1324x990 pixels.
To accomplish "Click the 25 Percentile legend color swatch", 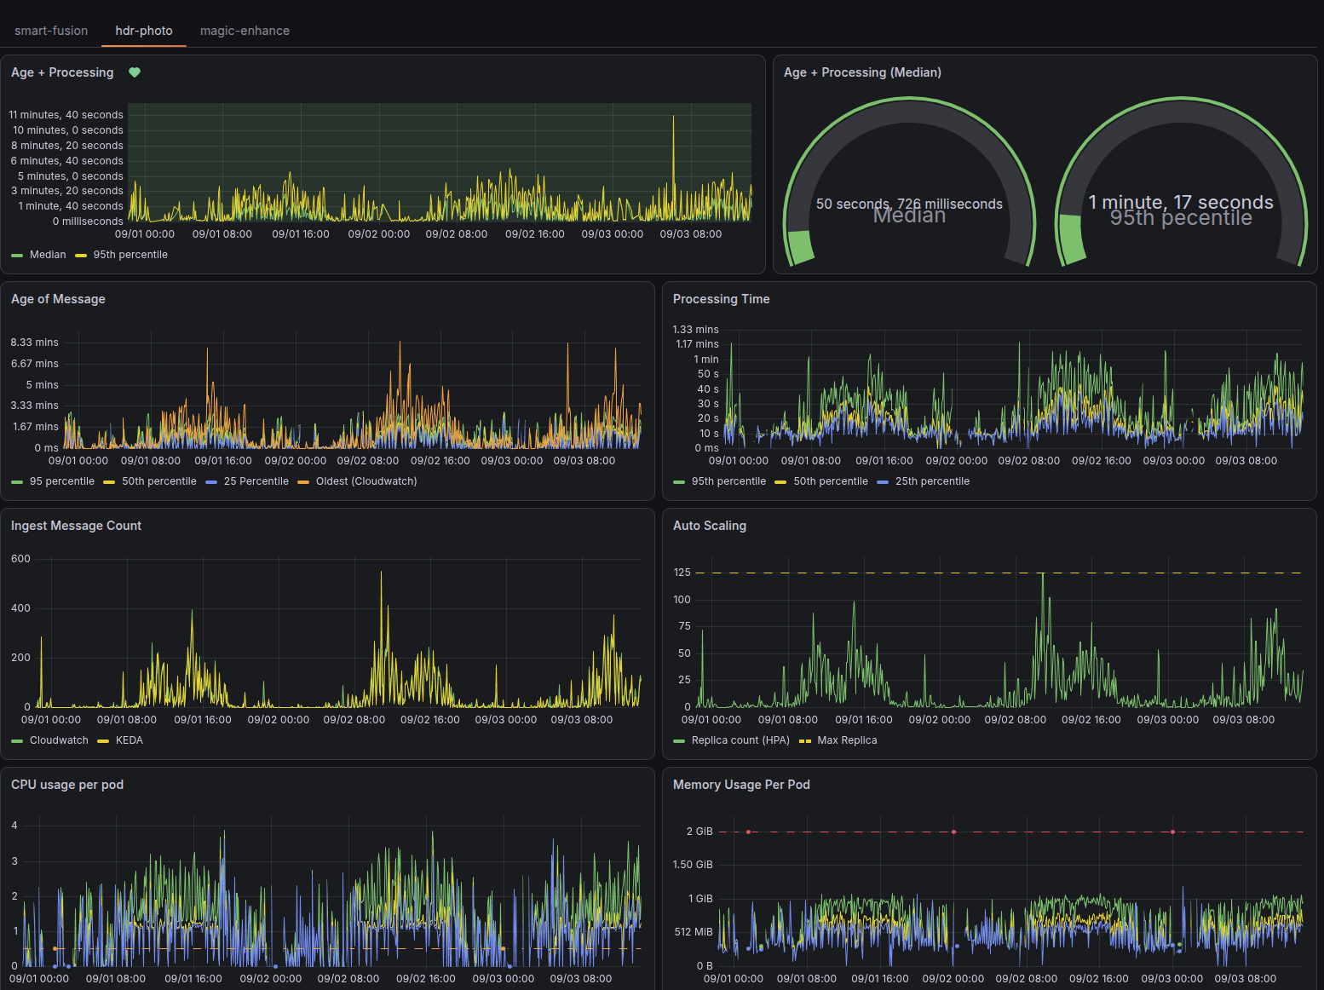I will (x=211, y=482).
